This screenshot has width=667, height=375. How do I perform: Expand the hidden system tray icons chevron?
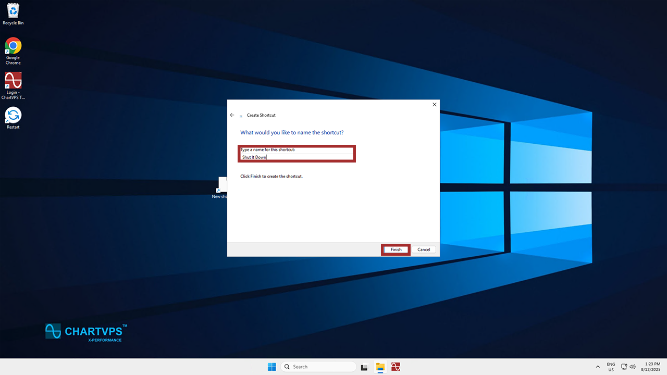tap(598, 367)
